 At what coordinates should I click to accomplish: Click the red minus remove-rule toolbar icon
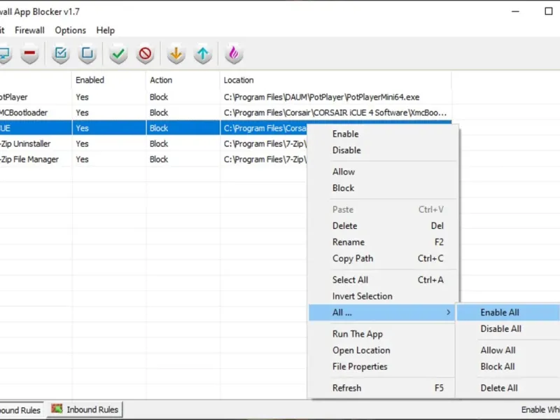click(x=29, y=54)
